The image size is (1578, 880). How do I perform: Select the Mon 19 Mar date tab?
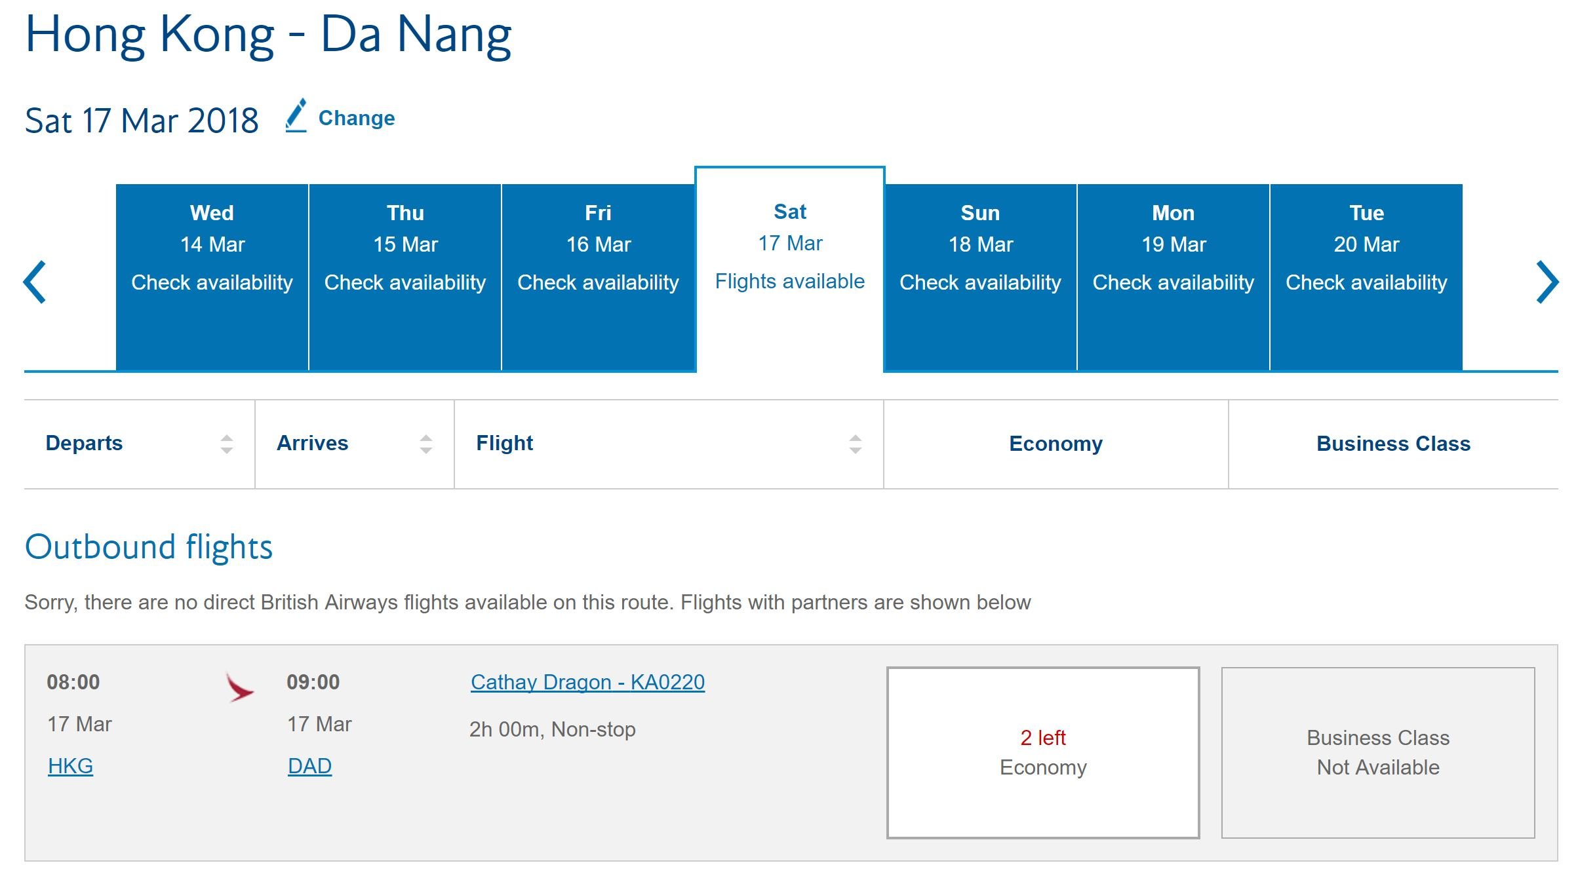tap(1174, 277)
